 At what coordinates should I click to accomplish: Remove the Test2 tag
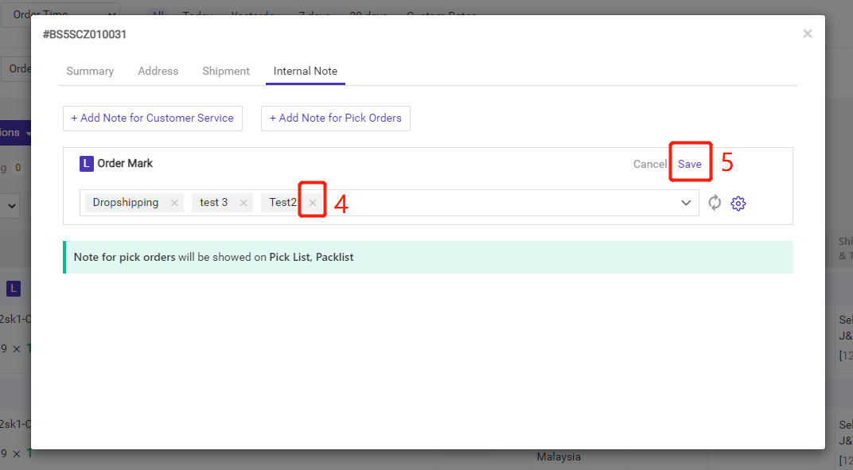[312, 202]
